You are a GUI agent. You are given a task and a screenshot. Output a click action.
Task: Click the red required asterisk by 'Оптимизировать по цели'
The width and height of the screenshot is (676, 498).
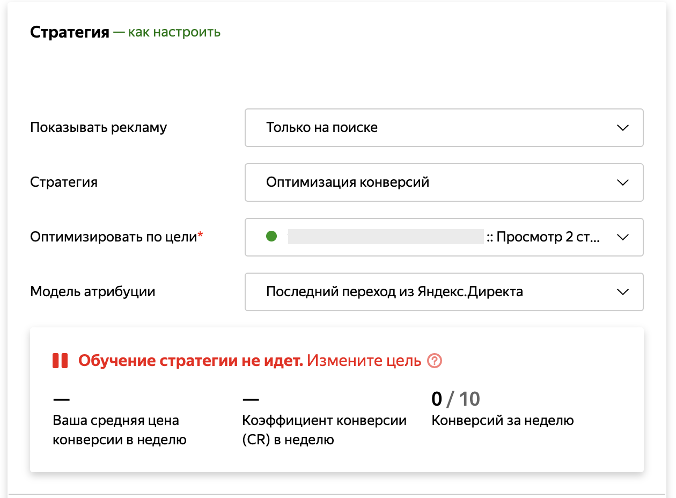[x=201, y=235]
